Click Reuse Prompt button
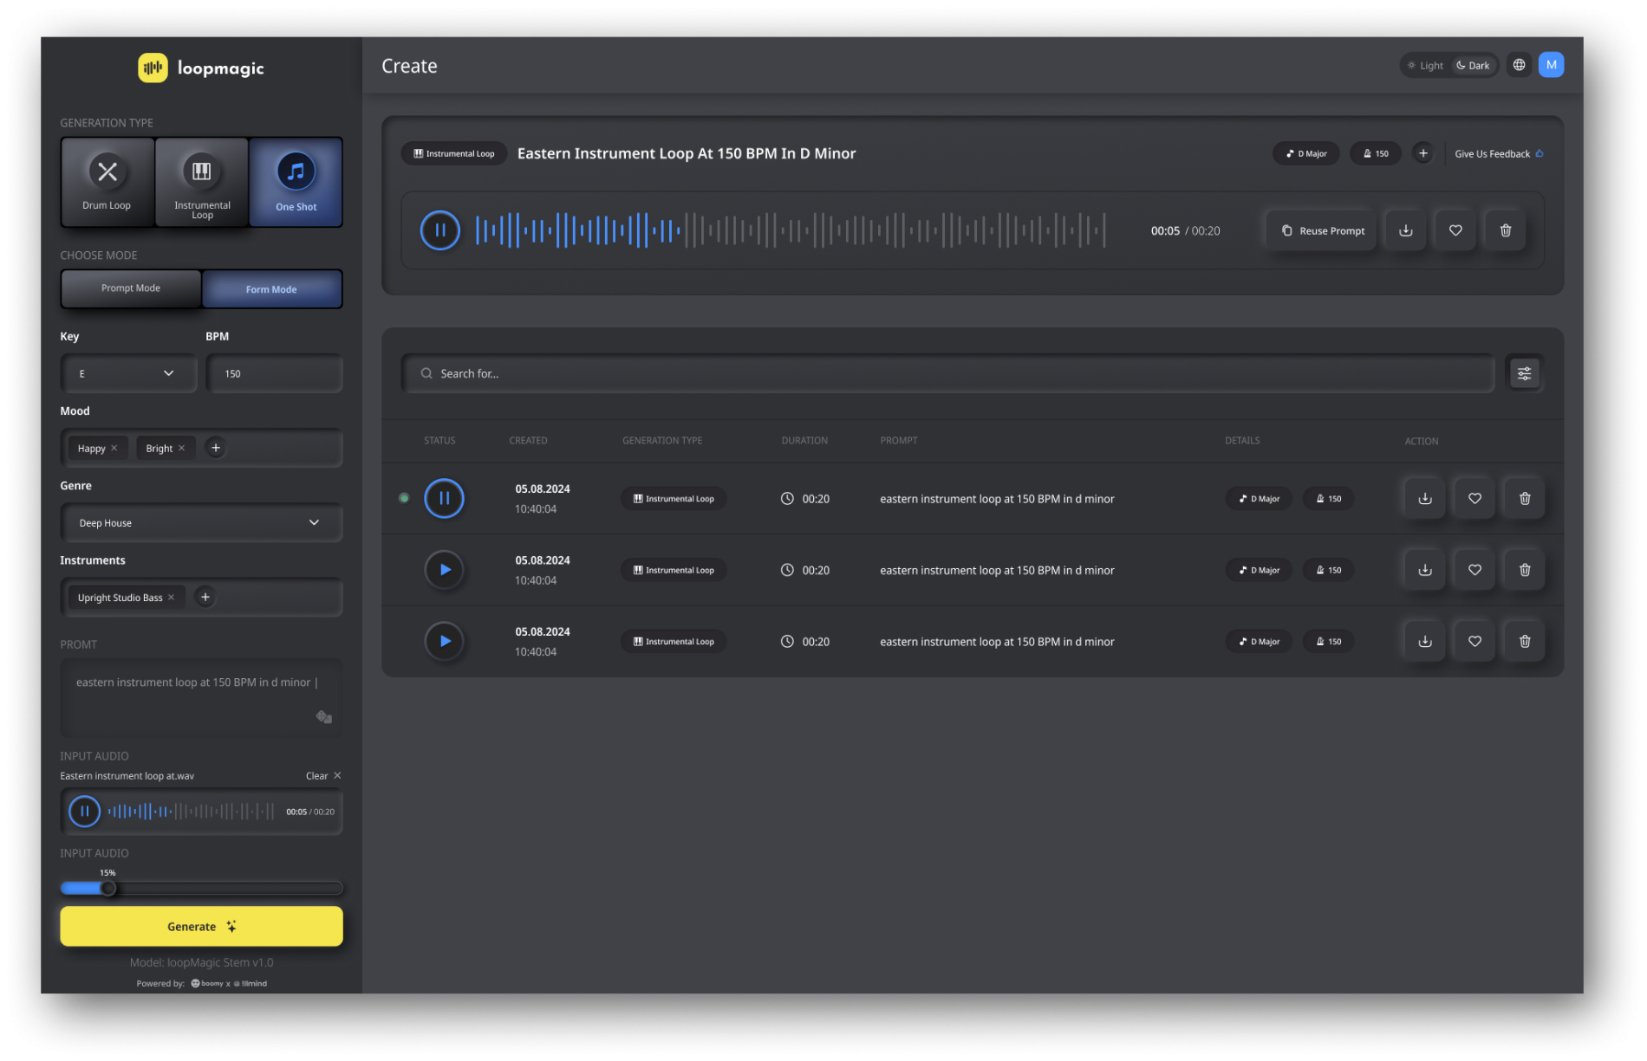Viewport: 1647px width, 1061px height. click(x=1322, y=230)
